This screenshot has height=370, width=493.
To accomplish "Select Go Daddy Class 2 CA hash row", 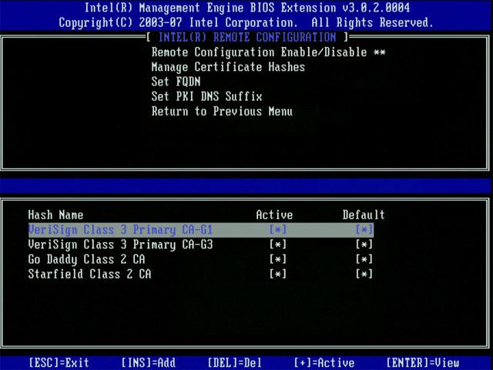I will click(x=201, y=260).
